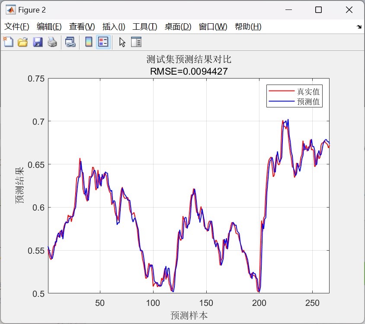The height and width of the screenshot is (324, 365).
Task: Click the MATLAB logo in title bar
Action: tap(11, 10)
